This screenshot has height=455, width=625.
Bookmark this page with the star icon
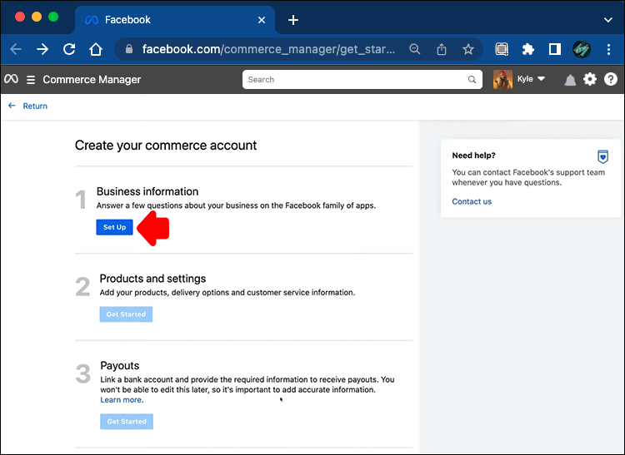468,49
